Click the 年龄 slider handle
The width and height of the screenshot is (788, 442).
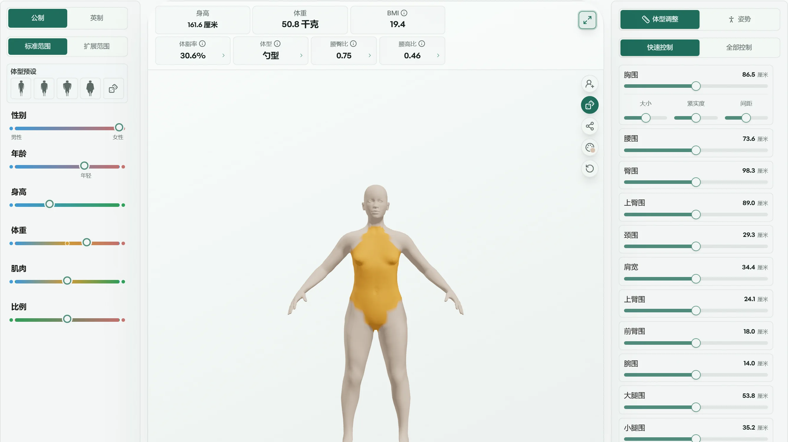point(84,166)
